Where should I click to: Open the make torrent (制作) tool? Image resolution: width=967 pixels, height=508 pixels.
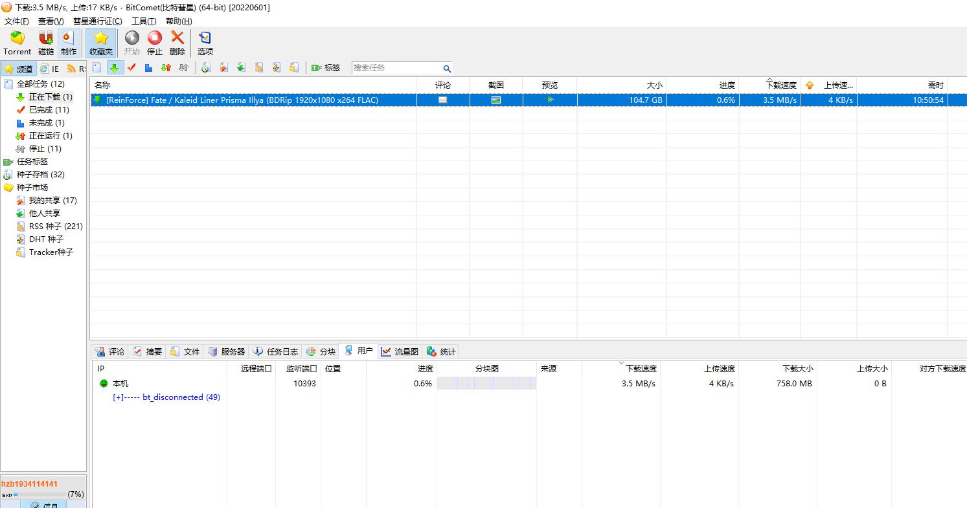point(68,43)
